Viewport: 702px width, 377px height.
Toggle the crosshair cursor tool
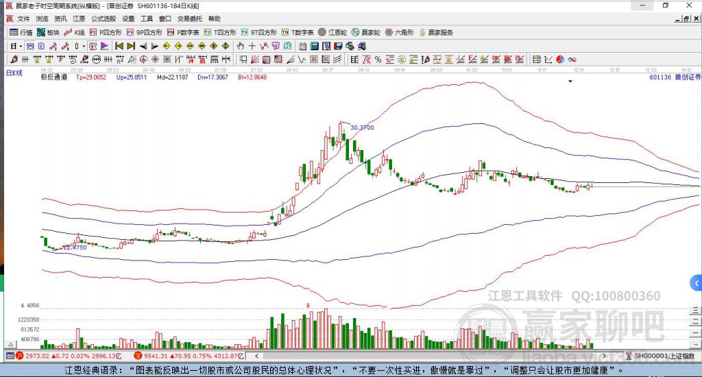[x=252, y=46]
